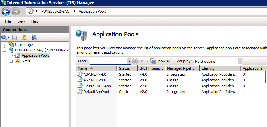The height and width of the screenshot is (127, 267).
Task: Sort by the Identity column header
Action: tap(220, 68)
